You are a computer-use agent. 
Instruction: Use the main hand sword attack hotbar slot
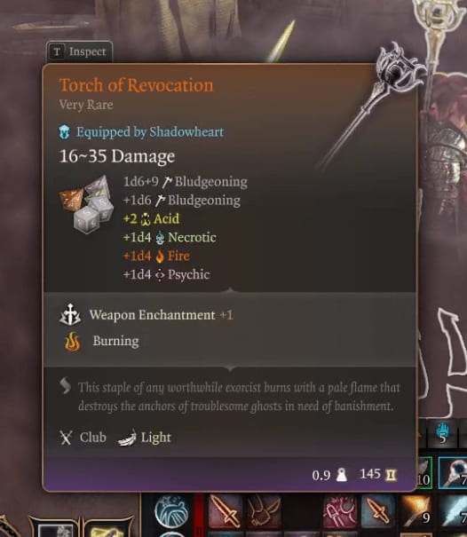tap(225, 511)
